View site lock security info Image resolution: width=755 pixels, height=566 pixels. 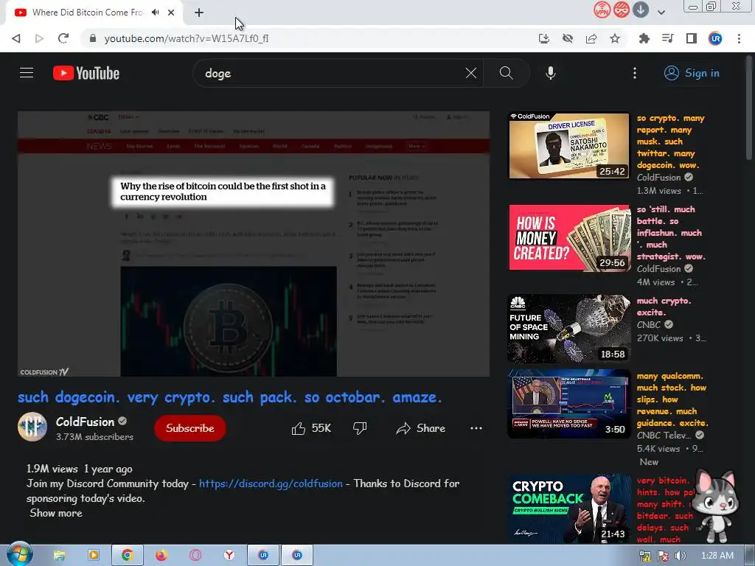click(x=93, y=38)
